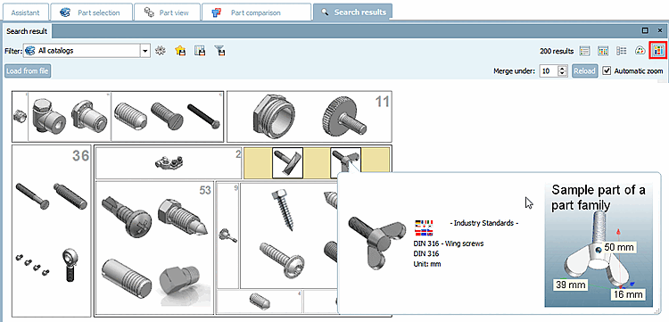Tick the Automatic zoom checkbox
Viewport: 669px width, 322px height.
607,70
